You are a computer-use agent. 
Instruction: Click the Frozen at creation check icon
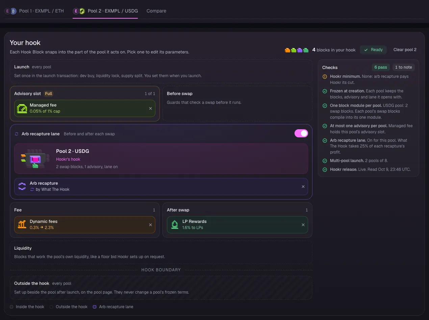click(x=325, y=91)
